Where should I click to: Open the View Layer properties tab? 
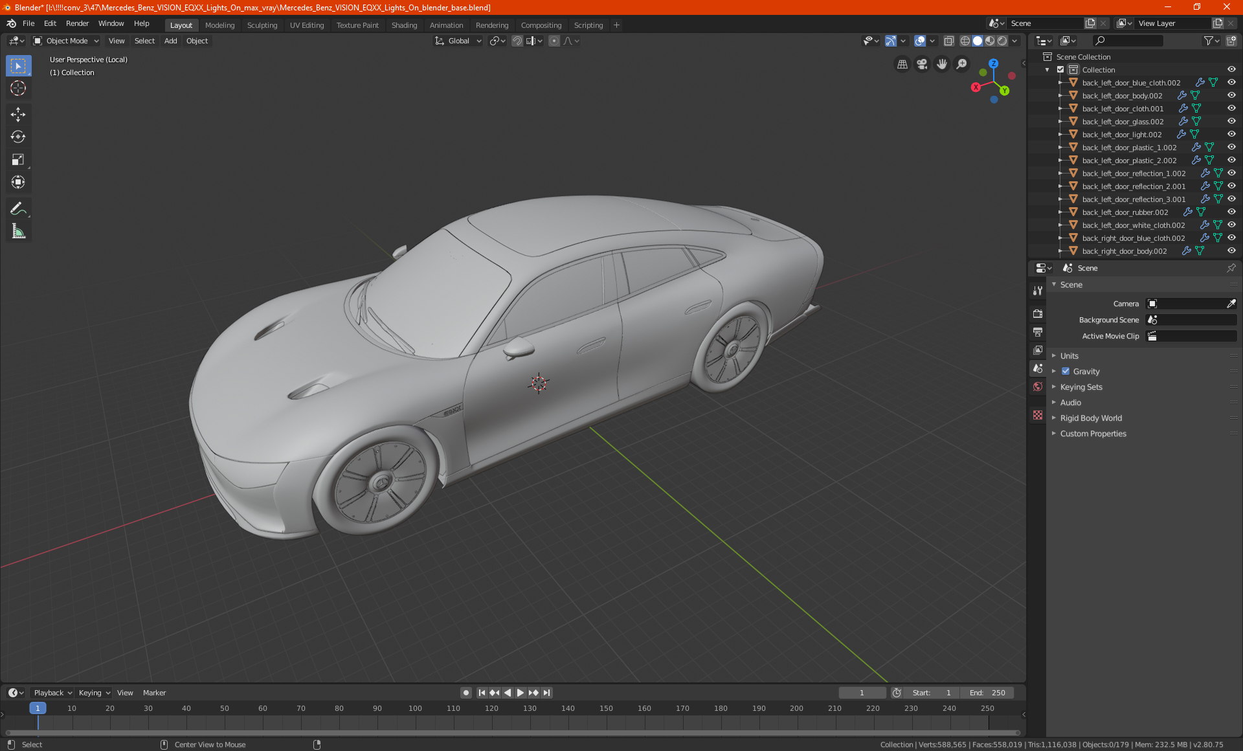pyautogui.click(x=1038, y=350)
